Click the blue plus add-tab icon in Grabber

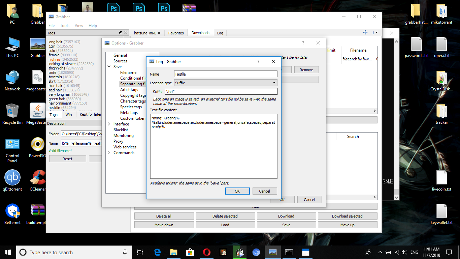(365, 33)
